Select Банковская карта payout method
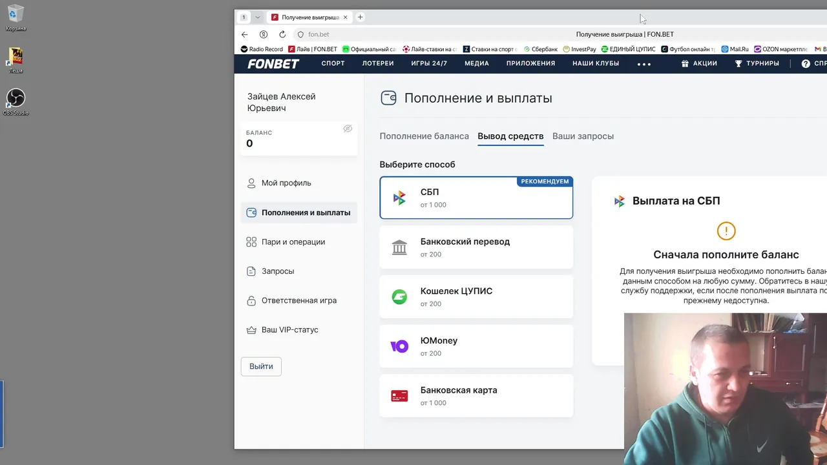This screenshot has height=465, width=827. coord(476,396)
